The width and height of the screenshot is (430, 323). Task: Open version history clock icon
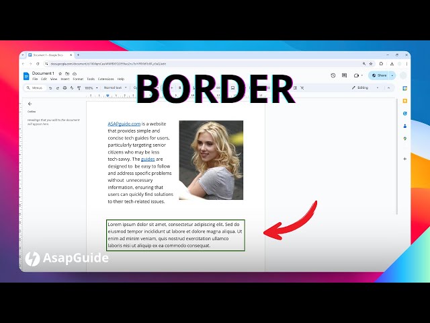click(x=333, y=75)
